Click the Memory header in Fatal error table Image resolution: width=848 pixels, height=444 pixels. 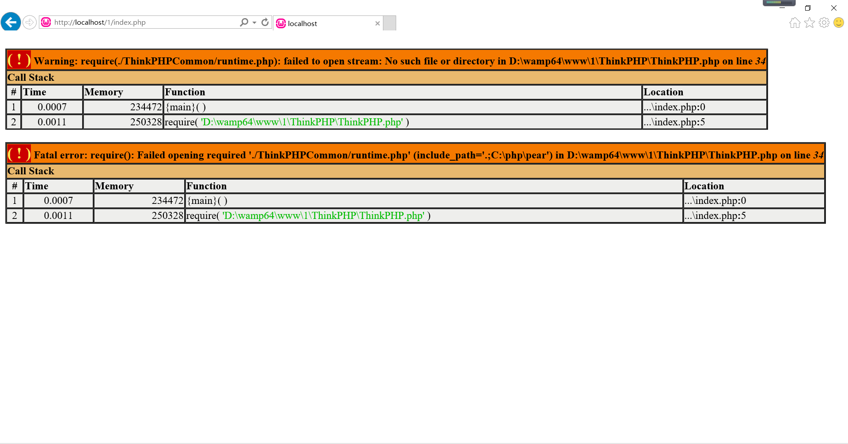114,186
